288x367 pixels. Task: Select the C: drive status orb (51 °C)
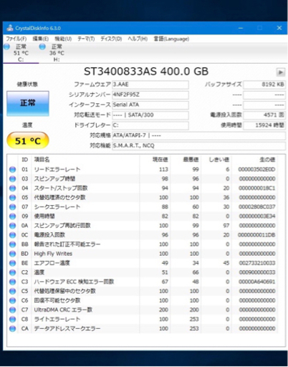(x=6, y=47)
